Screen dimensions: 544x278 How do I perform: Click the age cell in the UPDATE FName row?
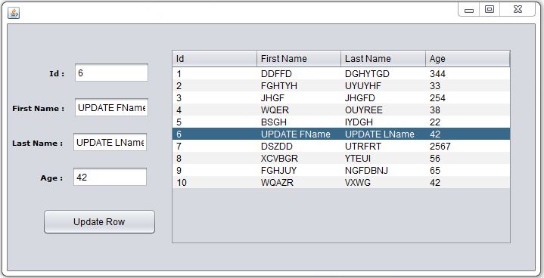[468, 134]
